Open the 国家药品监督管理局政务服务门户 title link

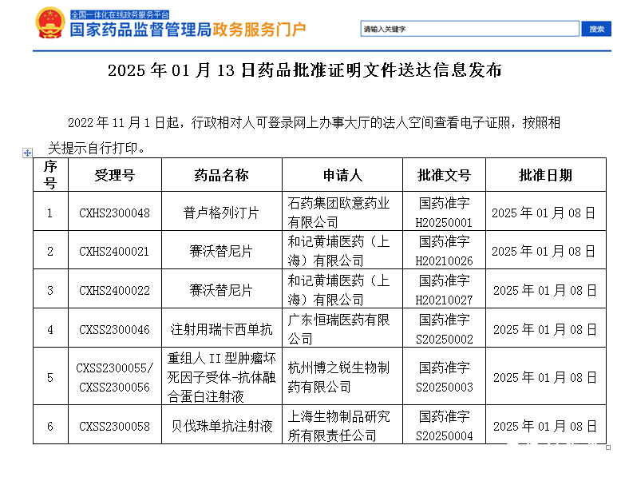pos(188,30)
